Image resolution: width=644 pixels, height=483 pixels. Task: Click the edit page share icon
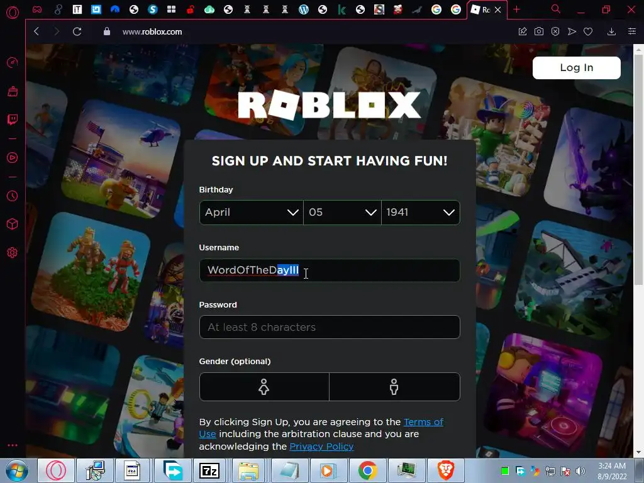click(523, 31)
